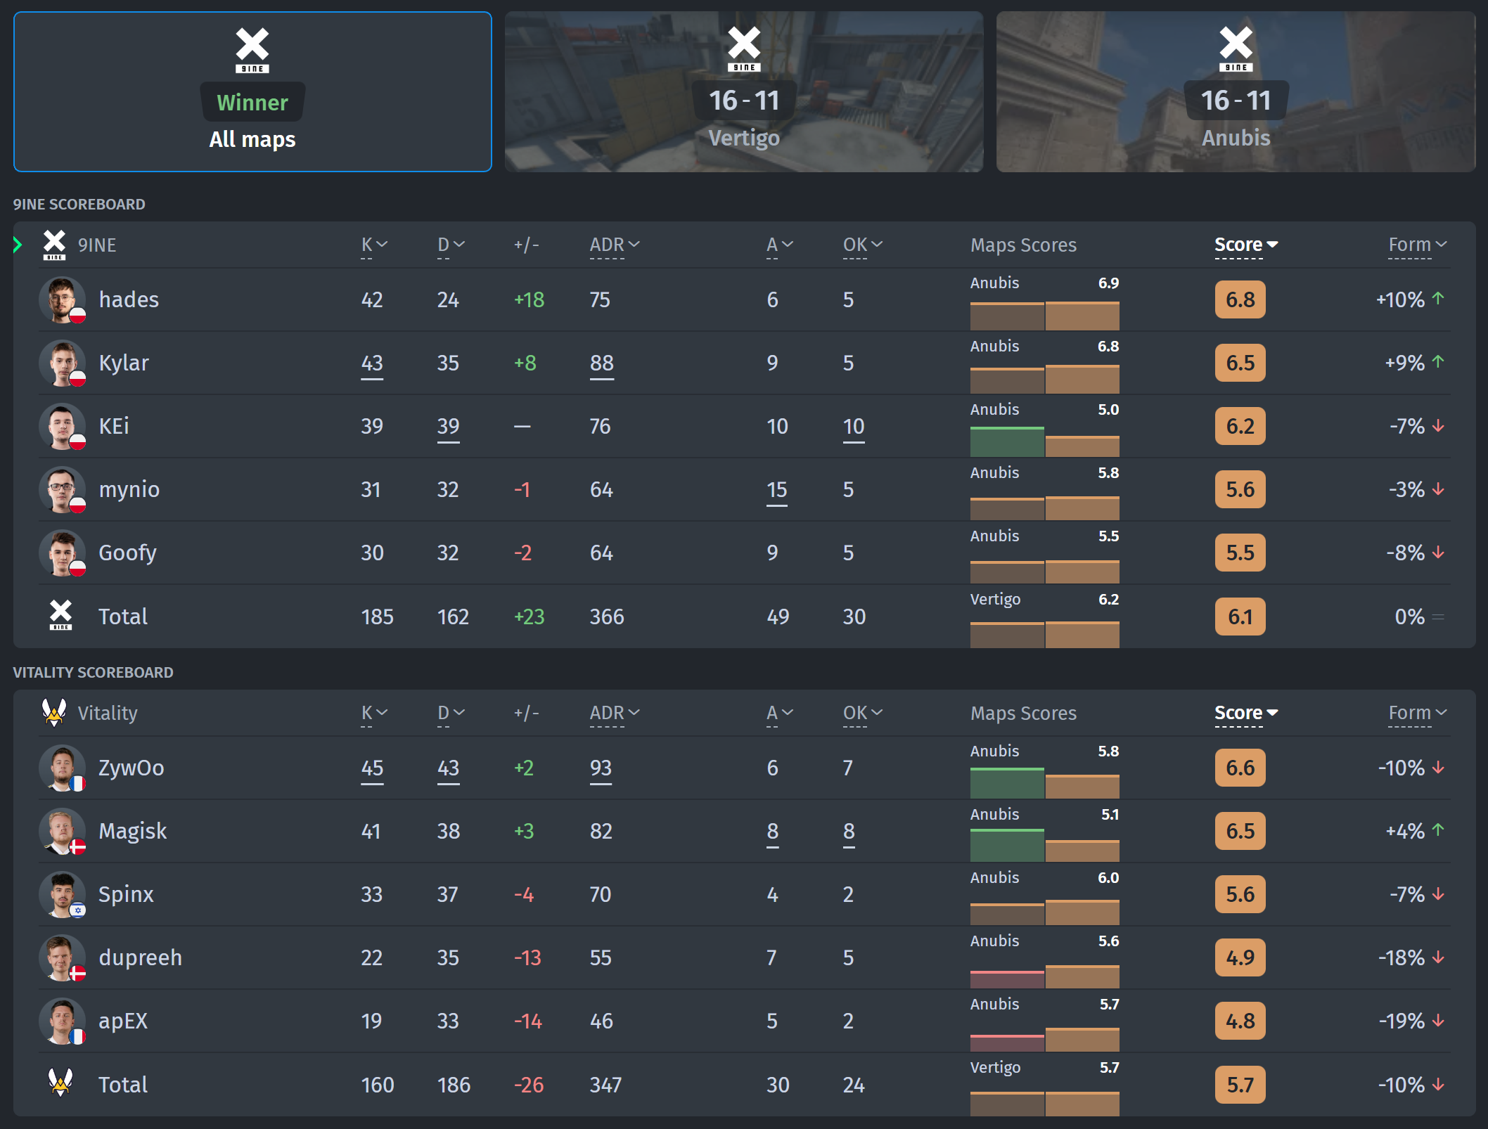
Task: Click Goofy player avatar
Action: coord(62,553)
